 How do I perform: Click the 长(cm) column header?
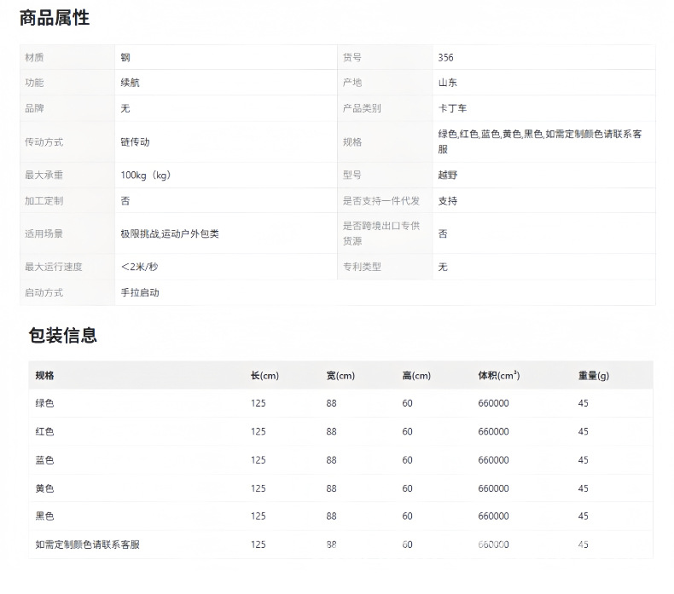264,375
